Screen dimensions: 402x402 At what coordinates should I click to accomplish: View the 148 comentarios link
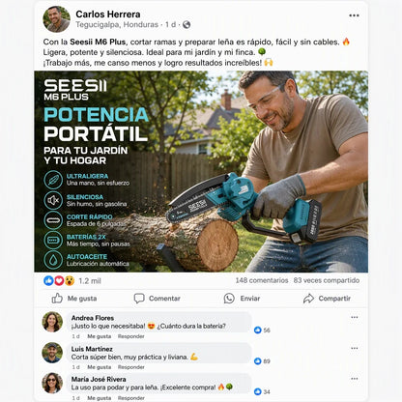tap(262, 280)
